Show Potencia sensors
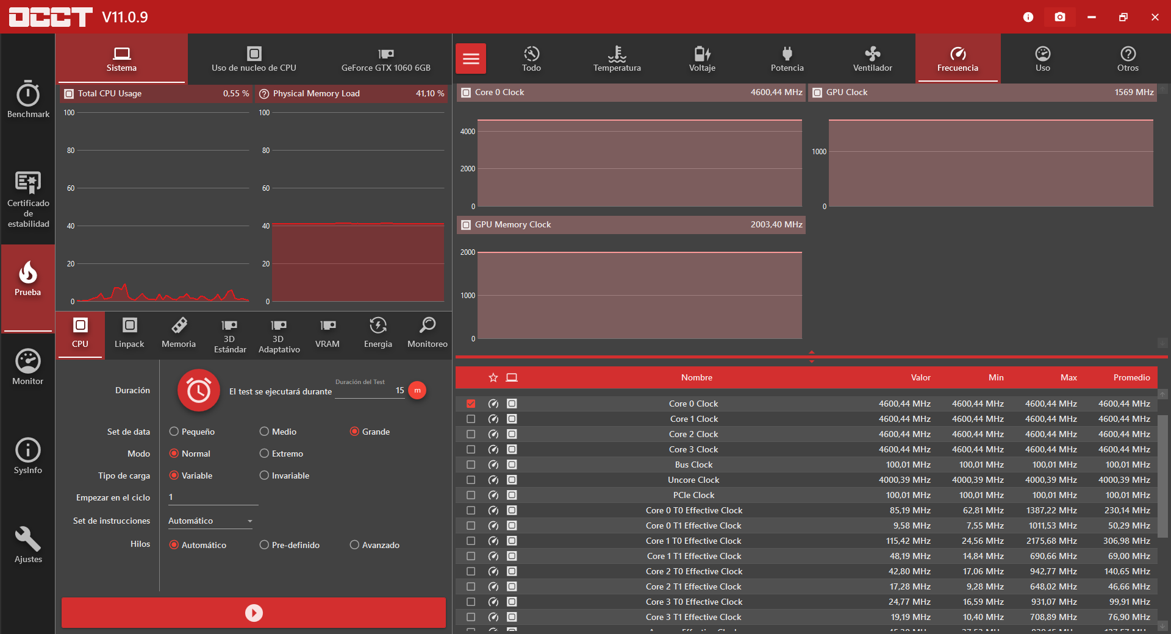Screen dimensions: 1171x634 click(787, 59)
